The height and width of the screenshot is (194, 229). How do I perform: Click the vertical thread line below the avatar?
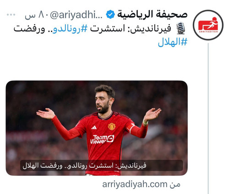click(208, 119)
